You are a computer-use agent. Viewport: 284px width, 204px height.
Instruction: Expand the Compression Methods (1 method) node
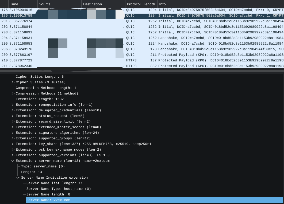tap(12, 93)
